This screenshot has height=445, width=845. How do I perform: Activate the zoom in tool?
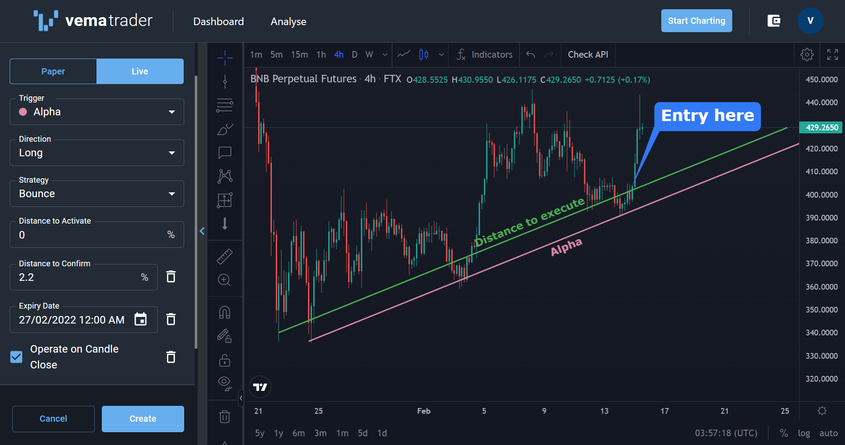pyautogui.click(x=225, y=280)
